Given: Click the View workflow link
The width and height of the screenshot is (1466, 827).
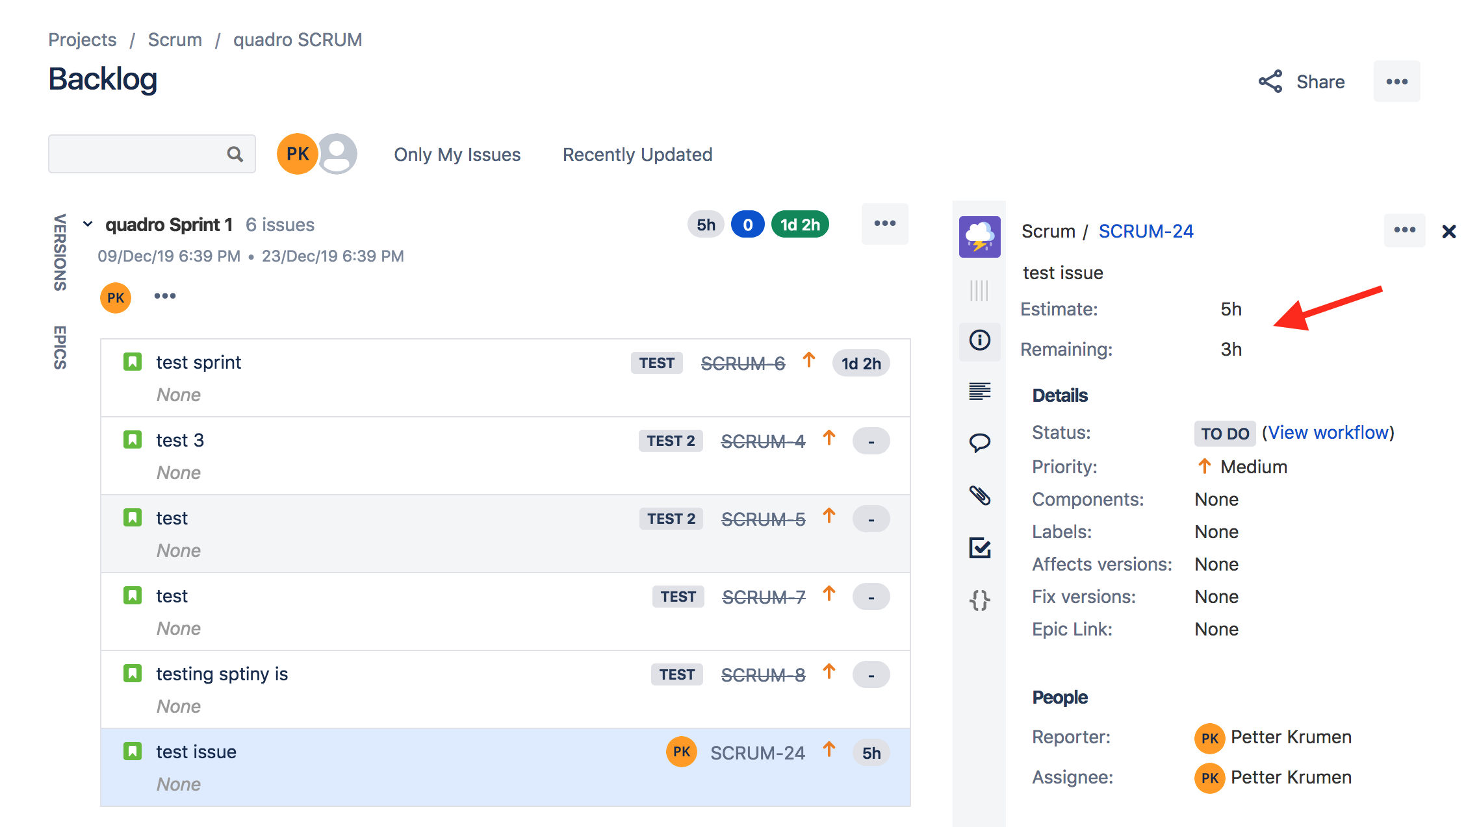Looking at the screenshot, I should click(x=1328, y=433).
